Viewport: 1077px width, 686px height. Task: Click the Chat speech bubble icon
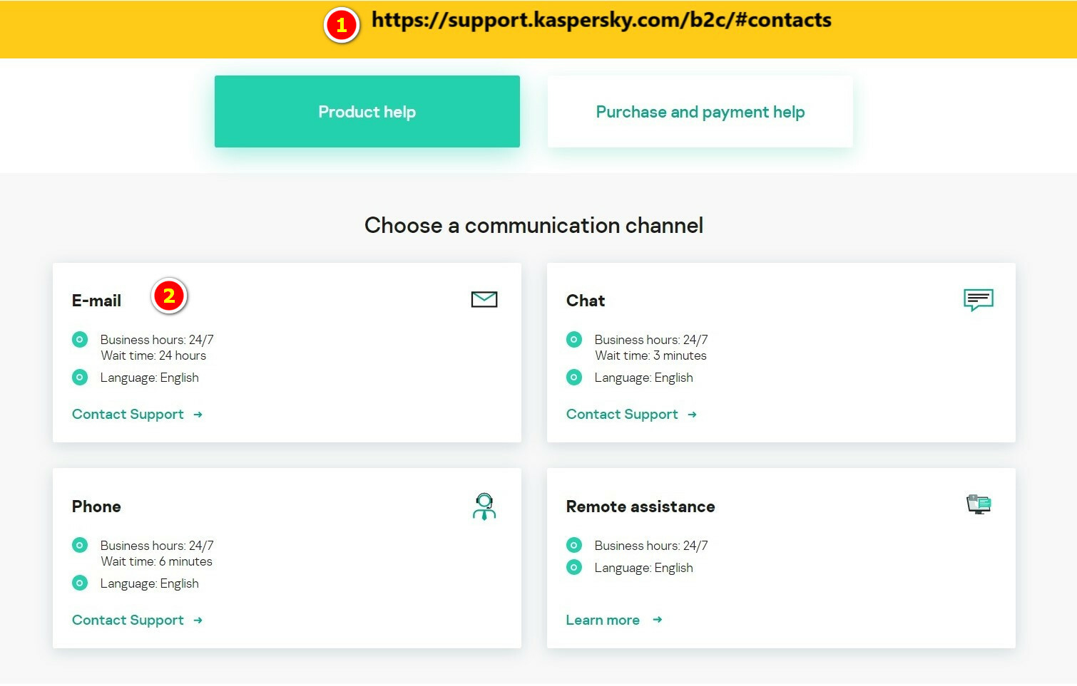pyautogui.click(x=978, y=299)
